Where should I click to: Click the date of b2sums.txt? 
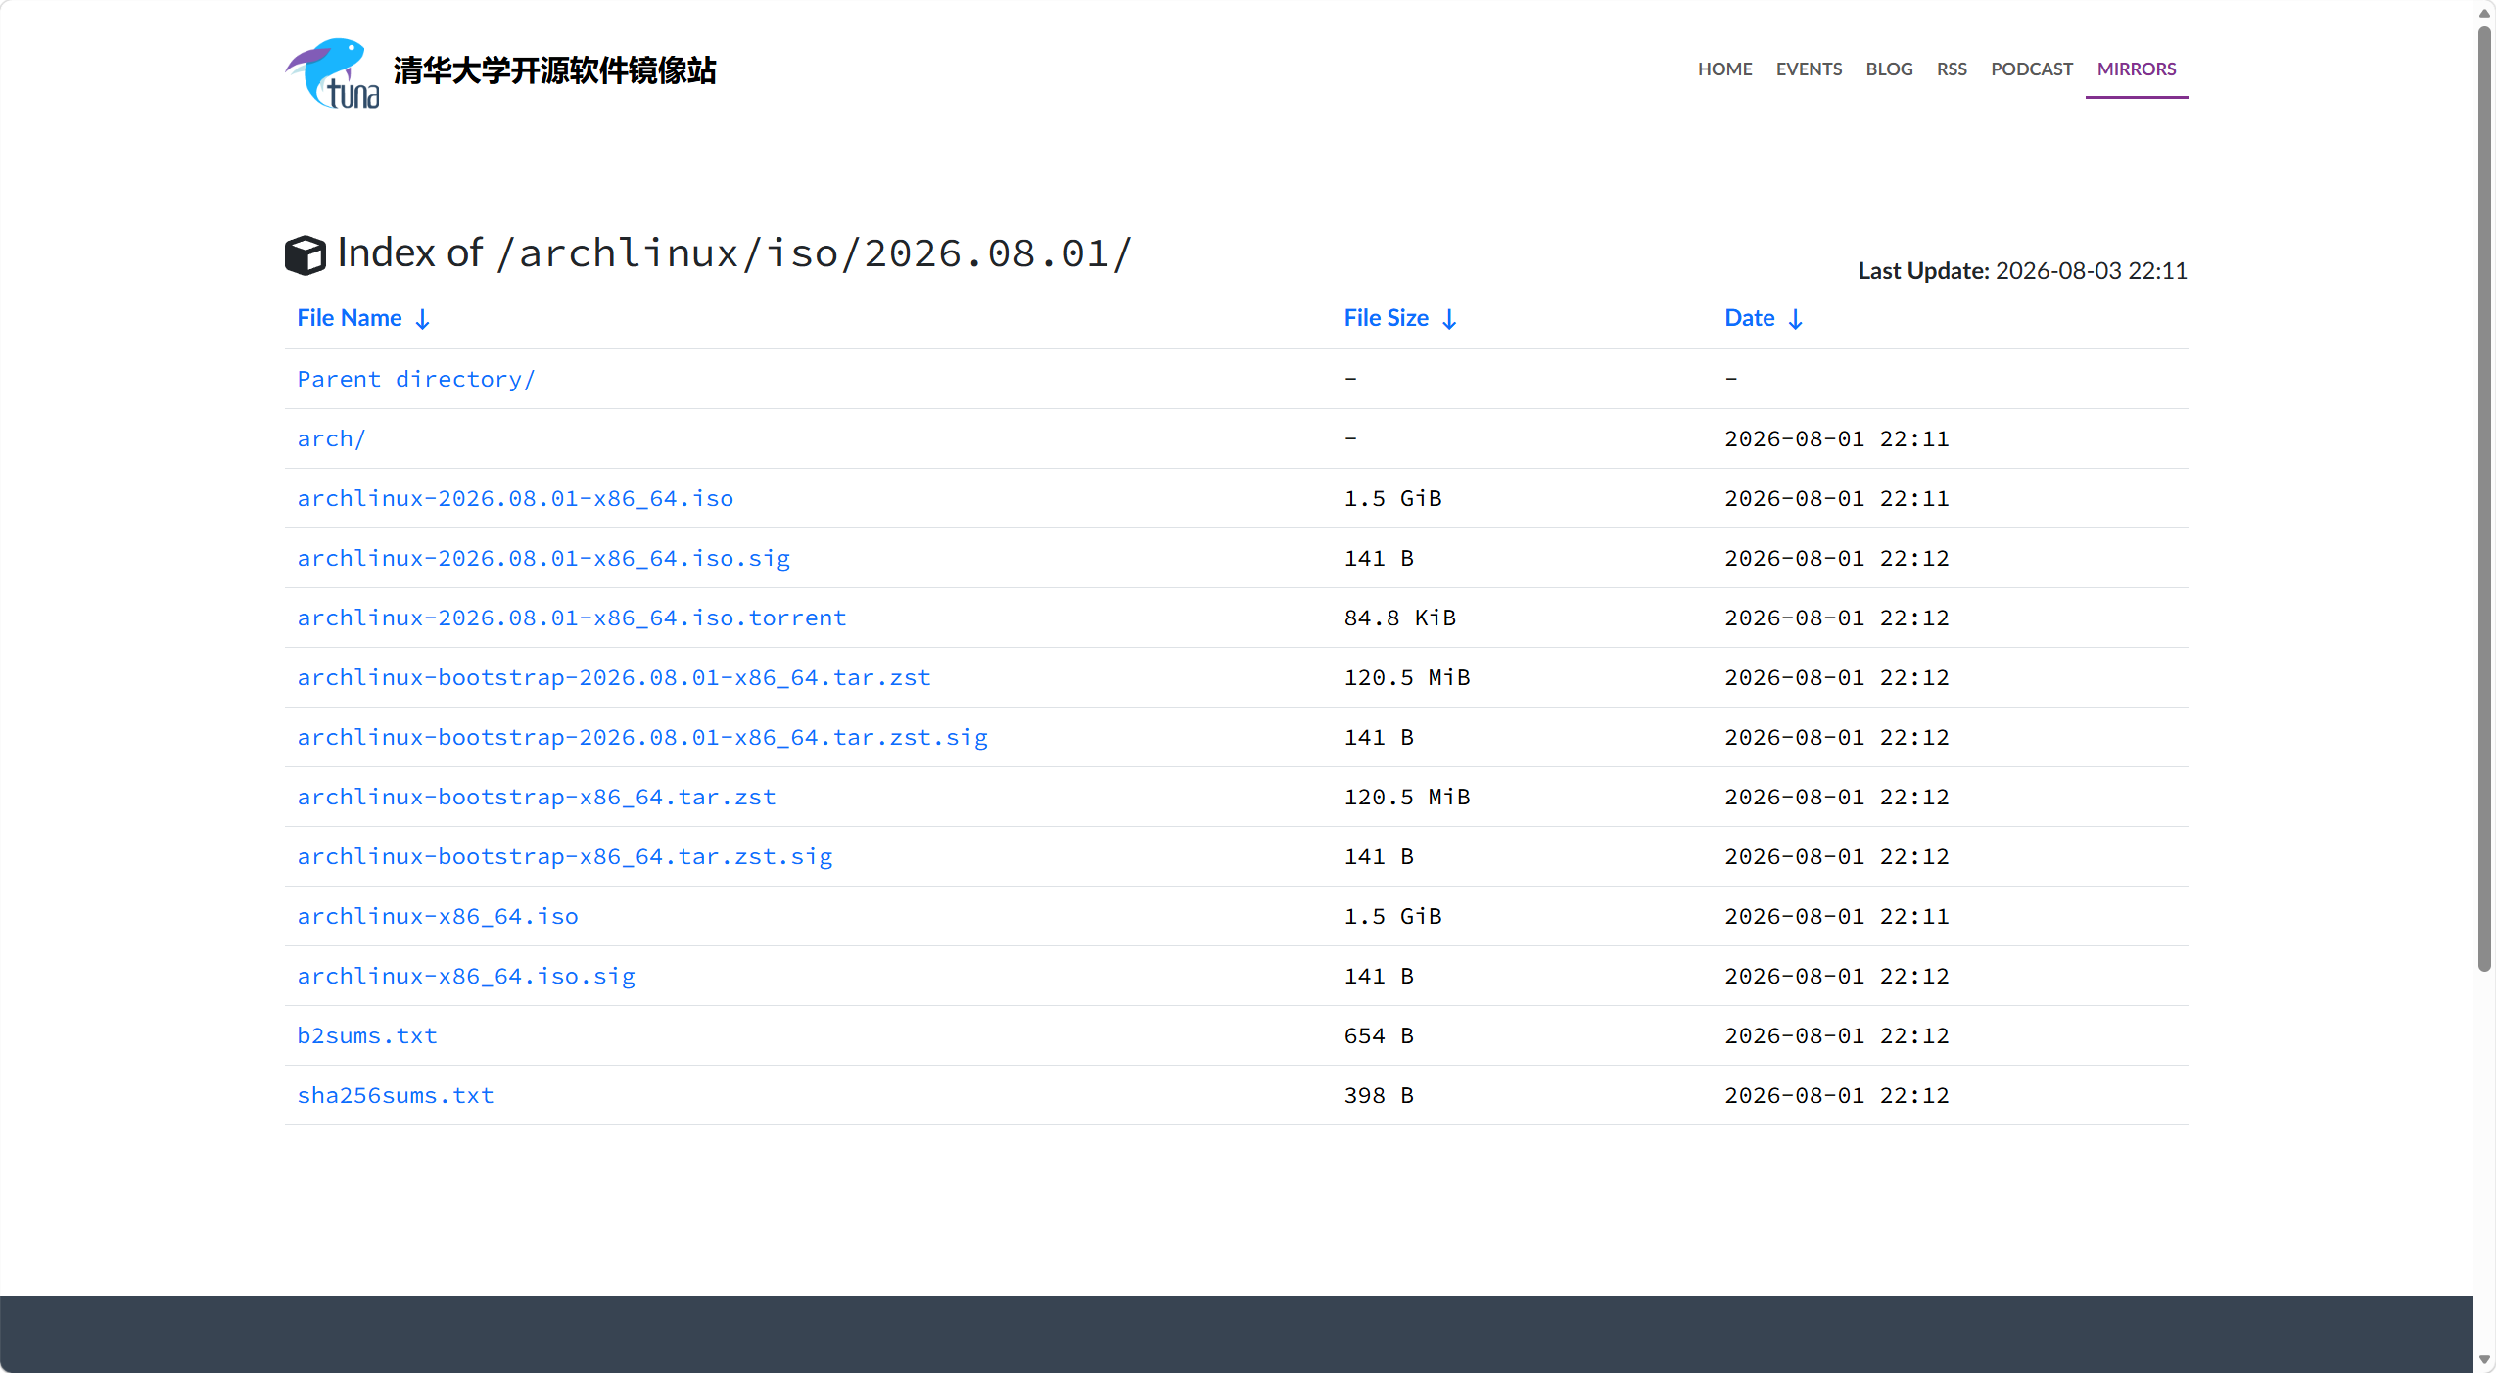pyautogui.click(x=1837, y=1035)
